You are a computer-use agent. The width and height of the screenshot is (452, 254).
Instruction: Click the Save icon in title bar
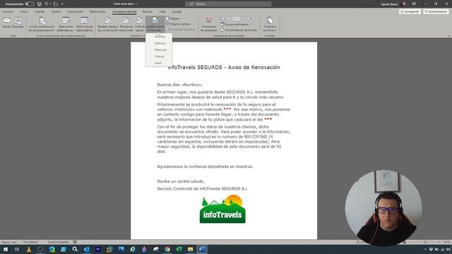[40, 4]
